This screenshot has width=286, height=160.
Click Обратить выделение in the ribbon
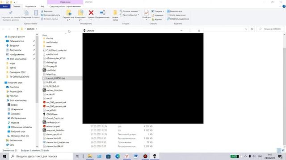point(178,19)
